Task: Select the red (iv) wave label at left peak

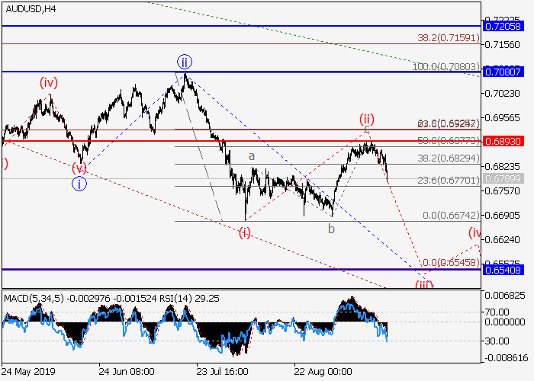Action: tap(49, 82)
